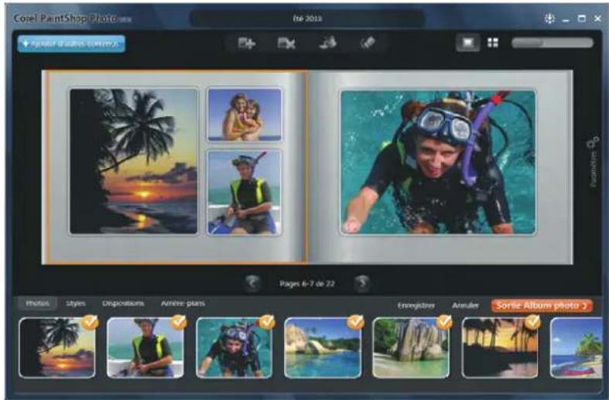
Task: Go to previous album pages
Action: (x=252, y=283)
